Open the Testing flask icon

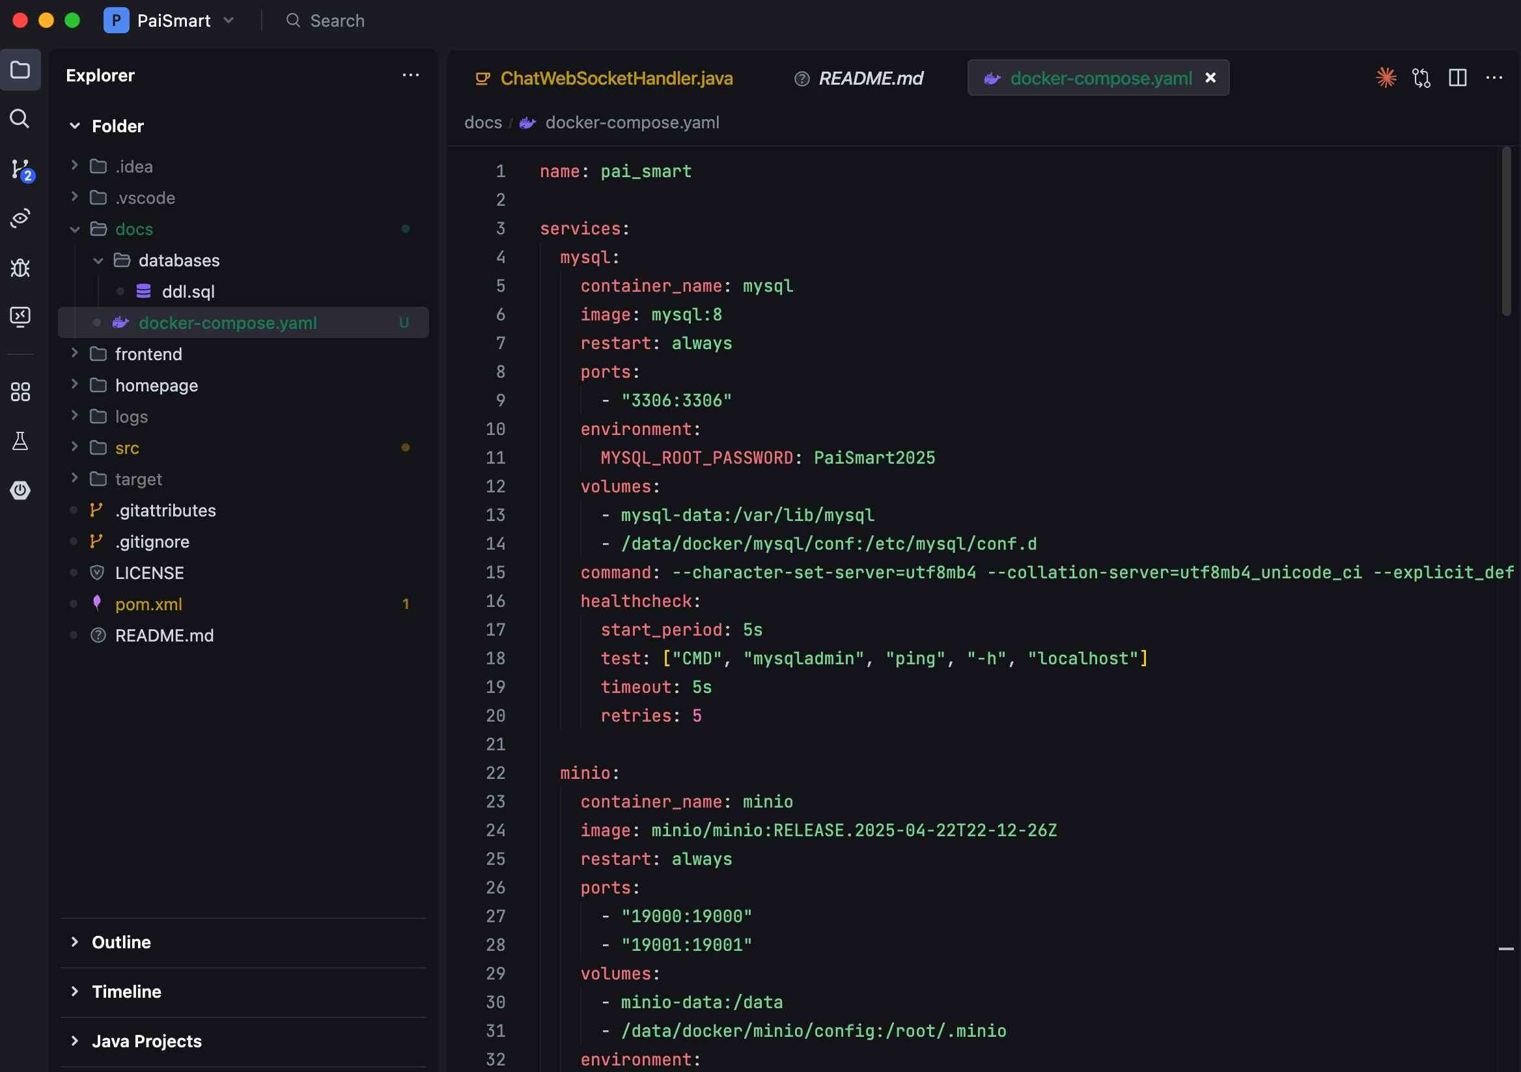click(20, 442)
